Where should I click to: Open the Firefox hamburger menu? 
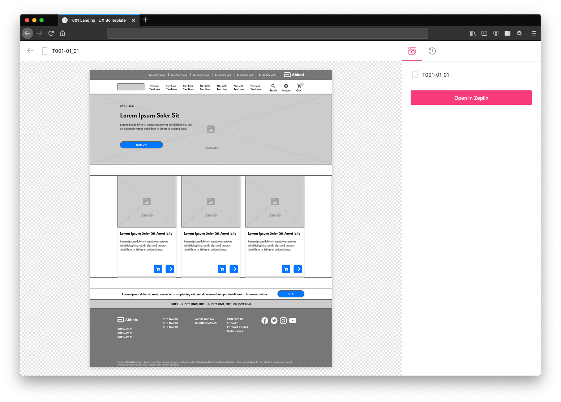coord(533,33)
